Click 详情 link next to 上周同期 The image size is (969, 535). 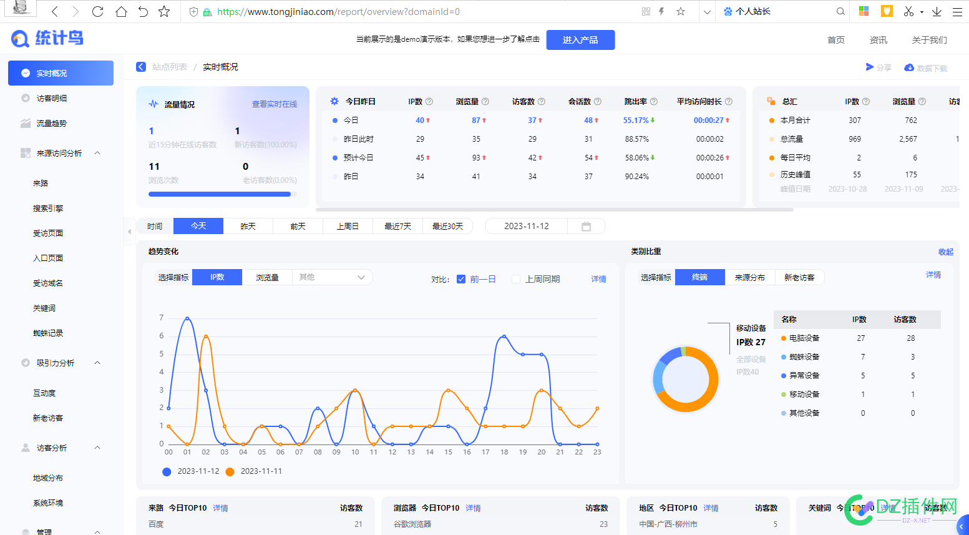[x=599, y=279]
